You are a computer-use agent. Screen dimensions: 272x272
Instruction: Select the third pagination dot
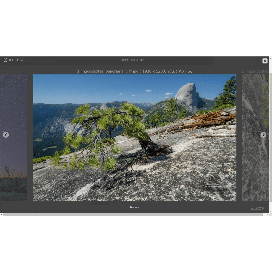[136, 207]
